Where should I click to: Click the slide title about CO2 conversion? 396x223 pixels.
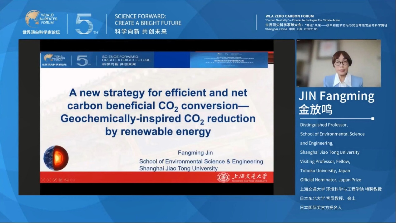(x=158, y=112)
